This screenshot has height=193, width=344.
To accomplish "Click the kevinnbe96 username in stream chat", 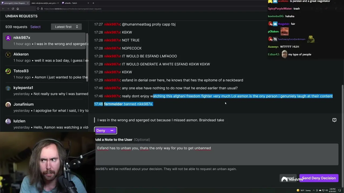I will (276, 16).
